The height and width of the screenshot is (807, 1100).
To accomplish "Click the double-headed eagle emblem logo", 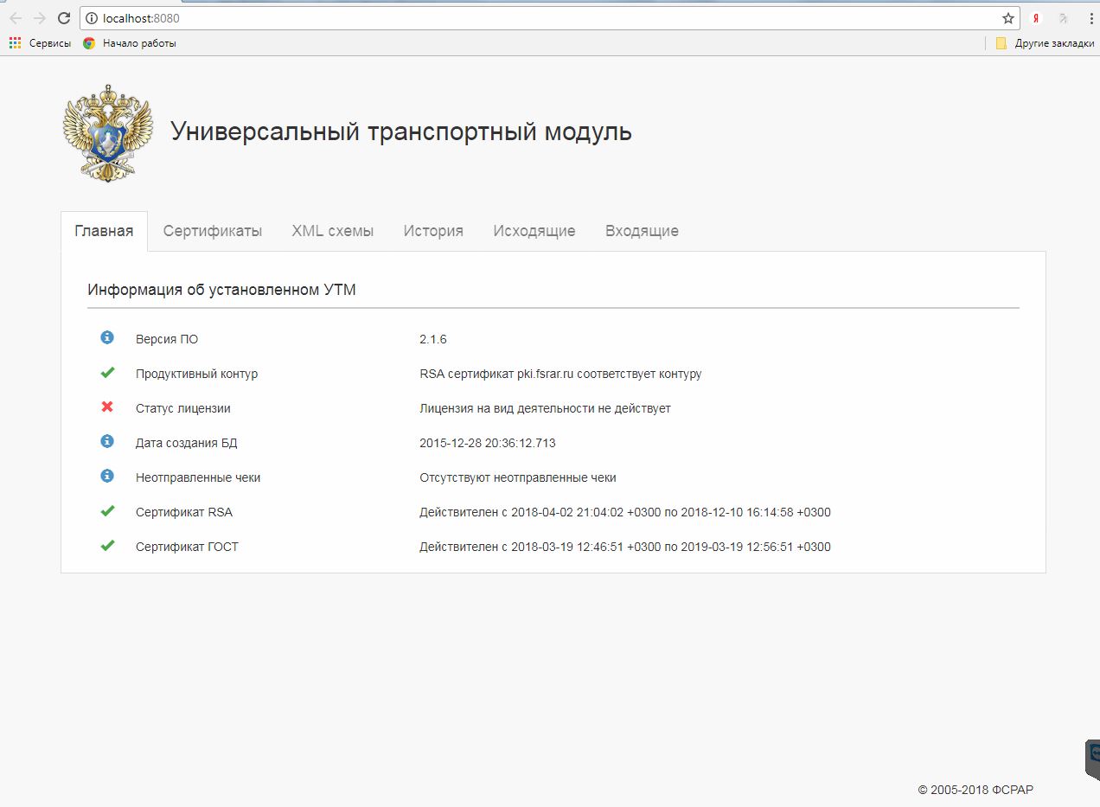I will tap(108, 132).
